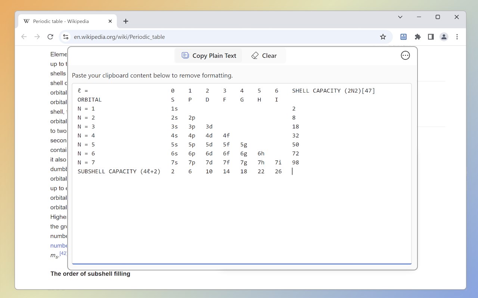Click the '6h' orbital cell
This screenshot has height=298, width=478.
261,153
